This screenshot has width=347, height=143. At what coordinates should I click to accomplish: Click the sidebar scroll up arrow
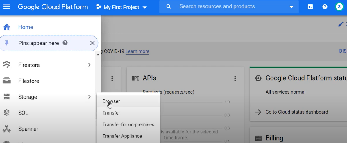pyautogui.click(x=98, y=55)
